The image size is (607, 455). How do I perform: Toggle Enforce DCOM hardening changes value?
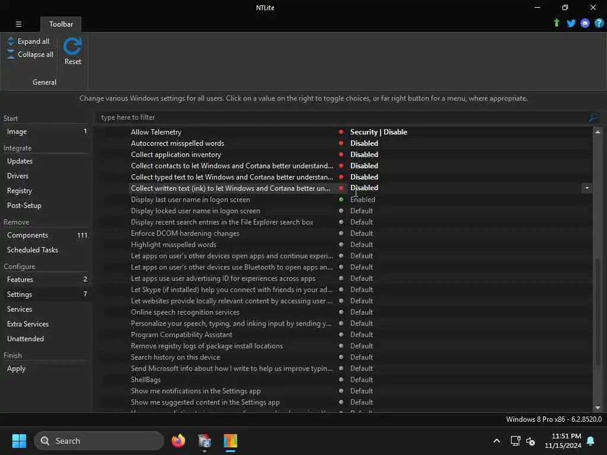point(362,233)
